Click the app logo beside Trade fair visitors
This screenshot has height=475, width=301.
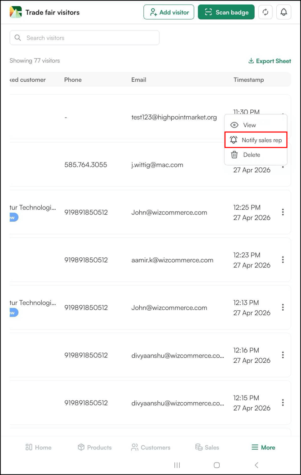15,12
